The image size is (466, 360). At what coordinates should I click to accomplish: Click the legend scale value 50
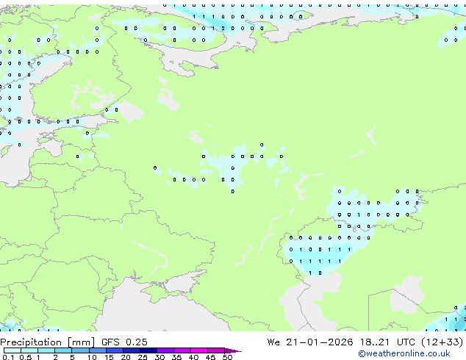(228, 357)
